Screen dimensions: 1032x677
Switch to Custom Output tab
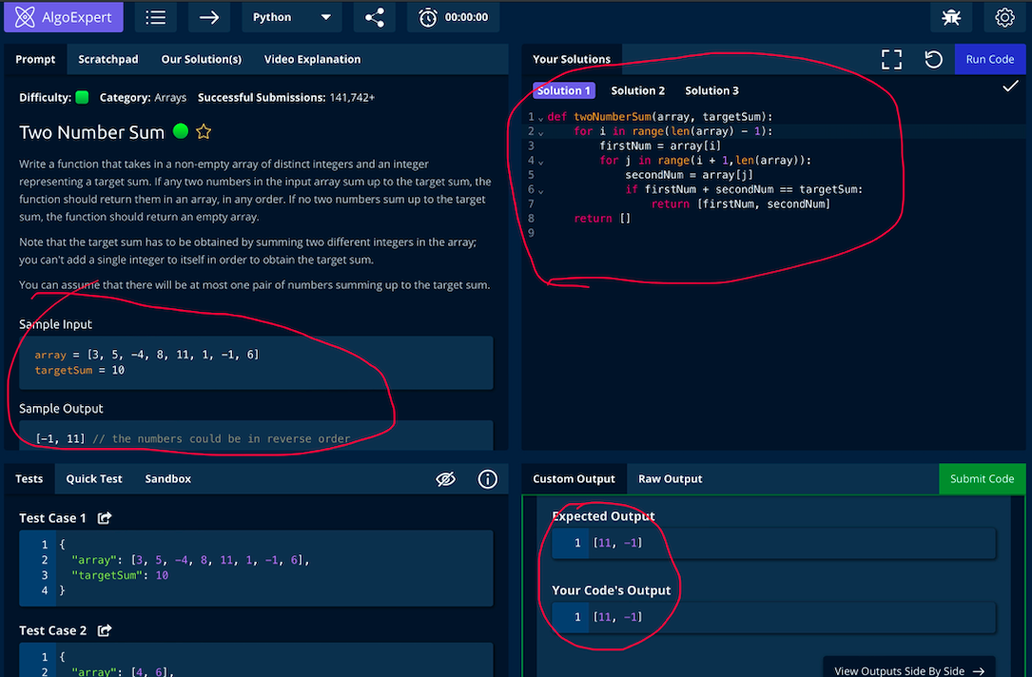tap(574, 479)
